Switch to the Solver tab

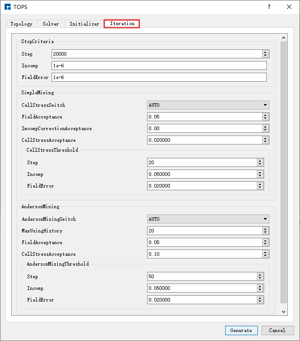coord(51,24)
